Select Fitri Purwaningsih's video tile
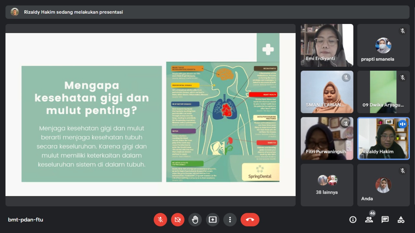The image size is (415, 233). pos(327,138)
